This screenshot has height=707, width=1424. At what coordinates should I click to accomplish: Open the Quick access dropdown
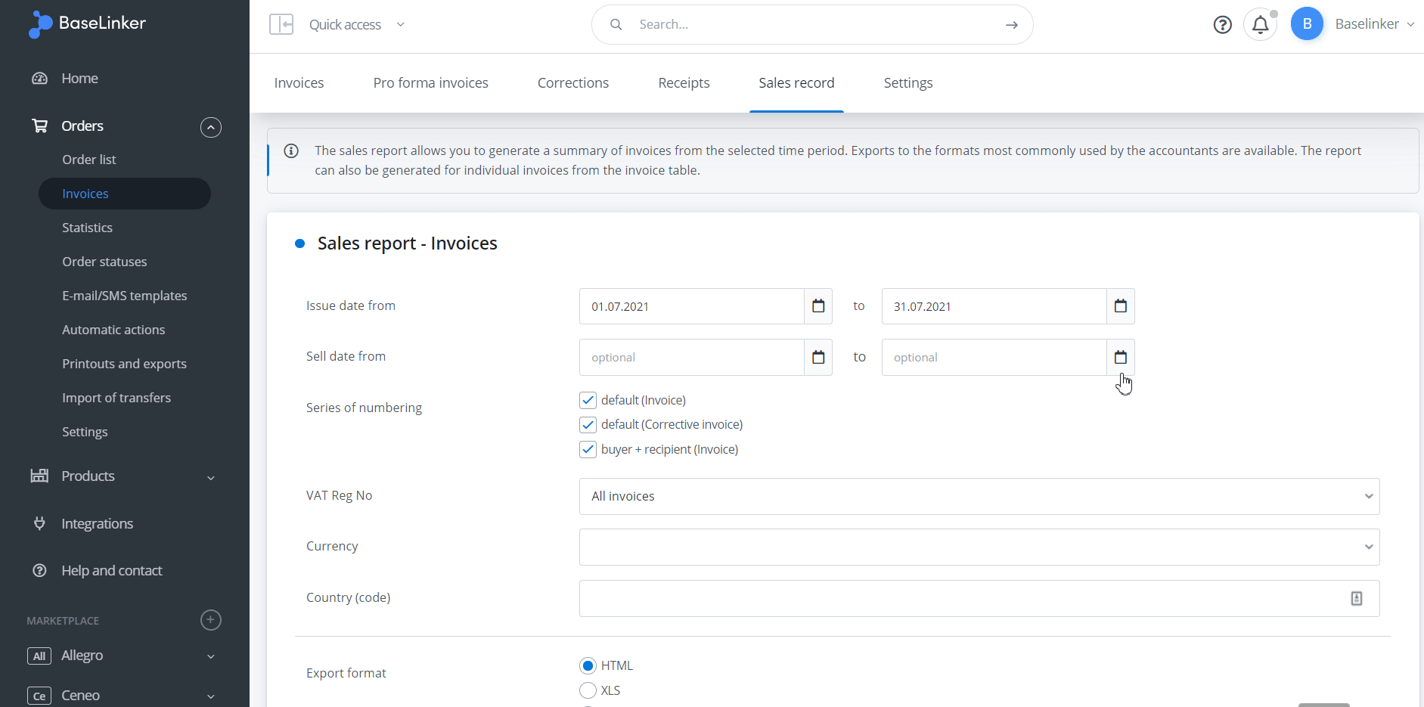[357, 24]
